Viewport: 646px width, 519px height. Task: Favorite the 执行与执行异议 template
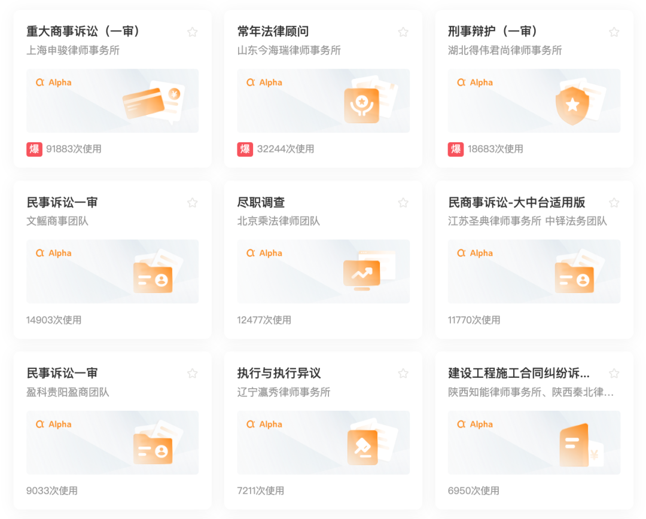[403, 373]
